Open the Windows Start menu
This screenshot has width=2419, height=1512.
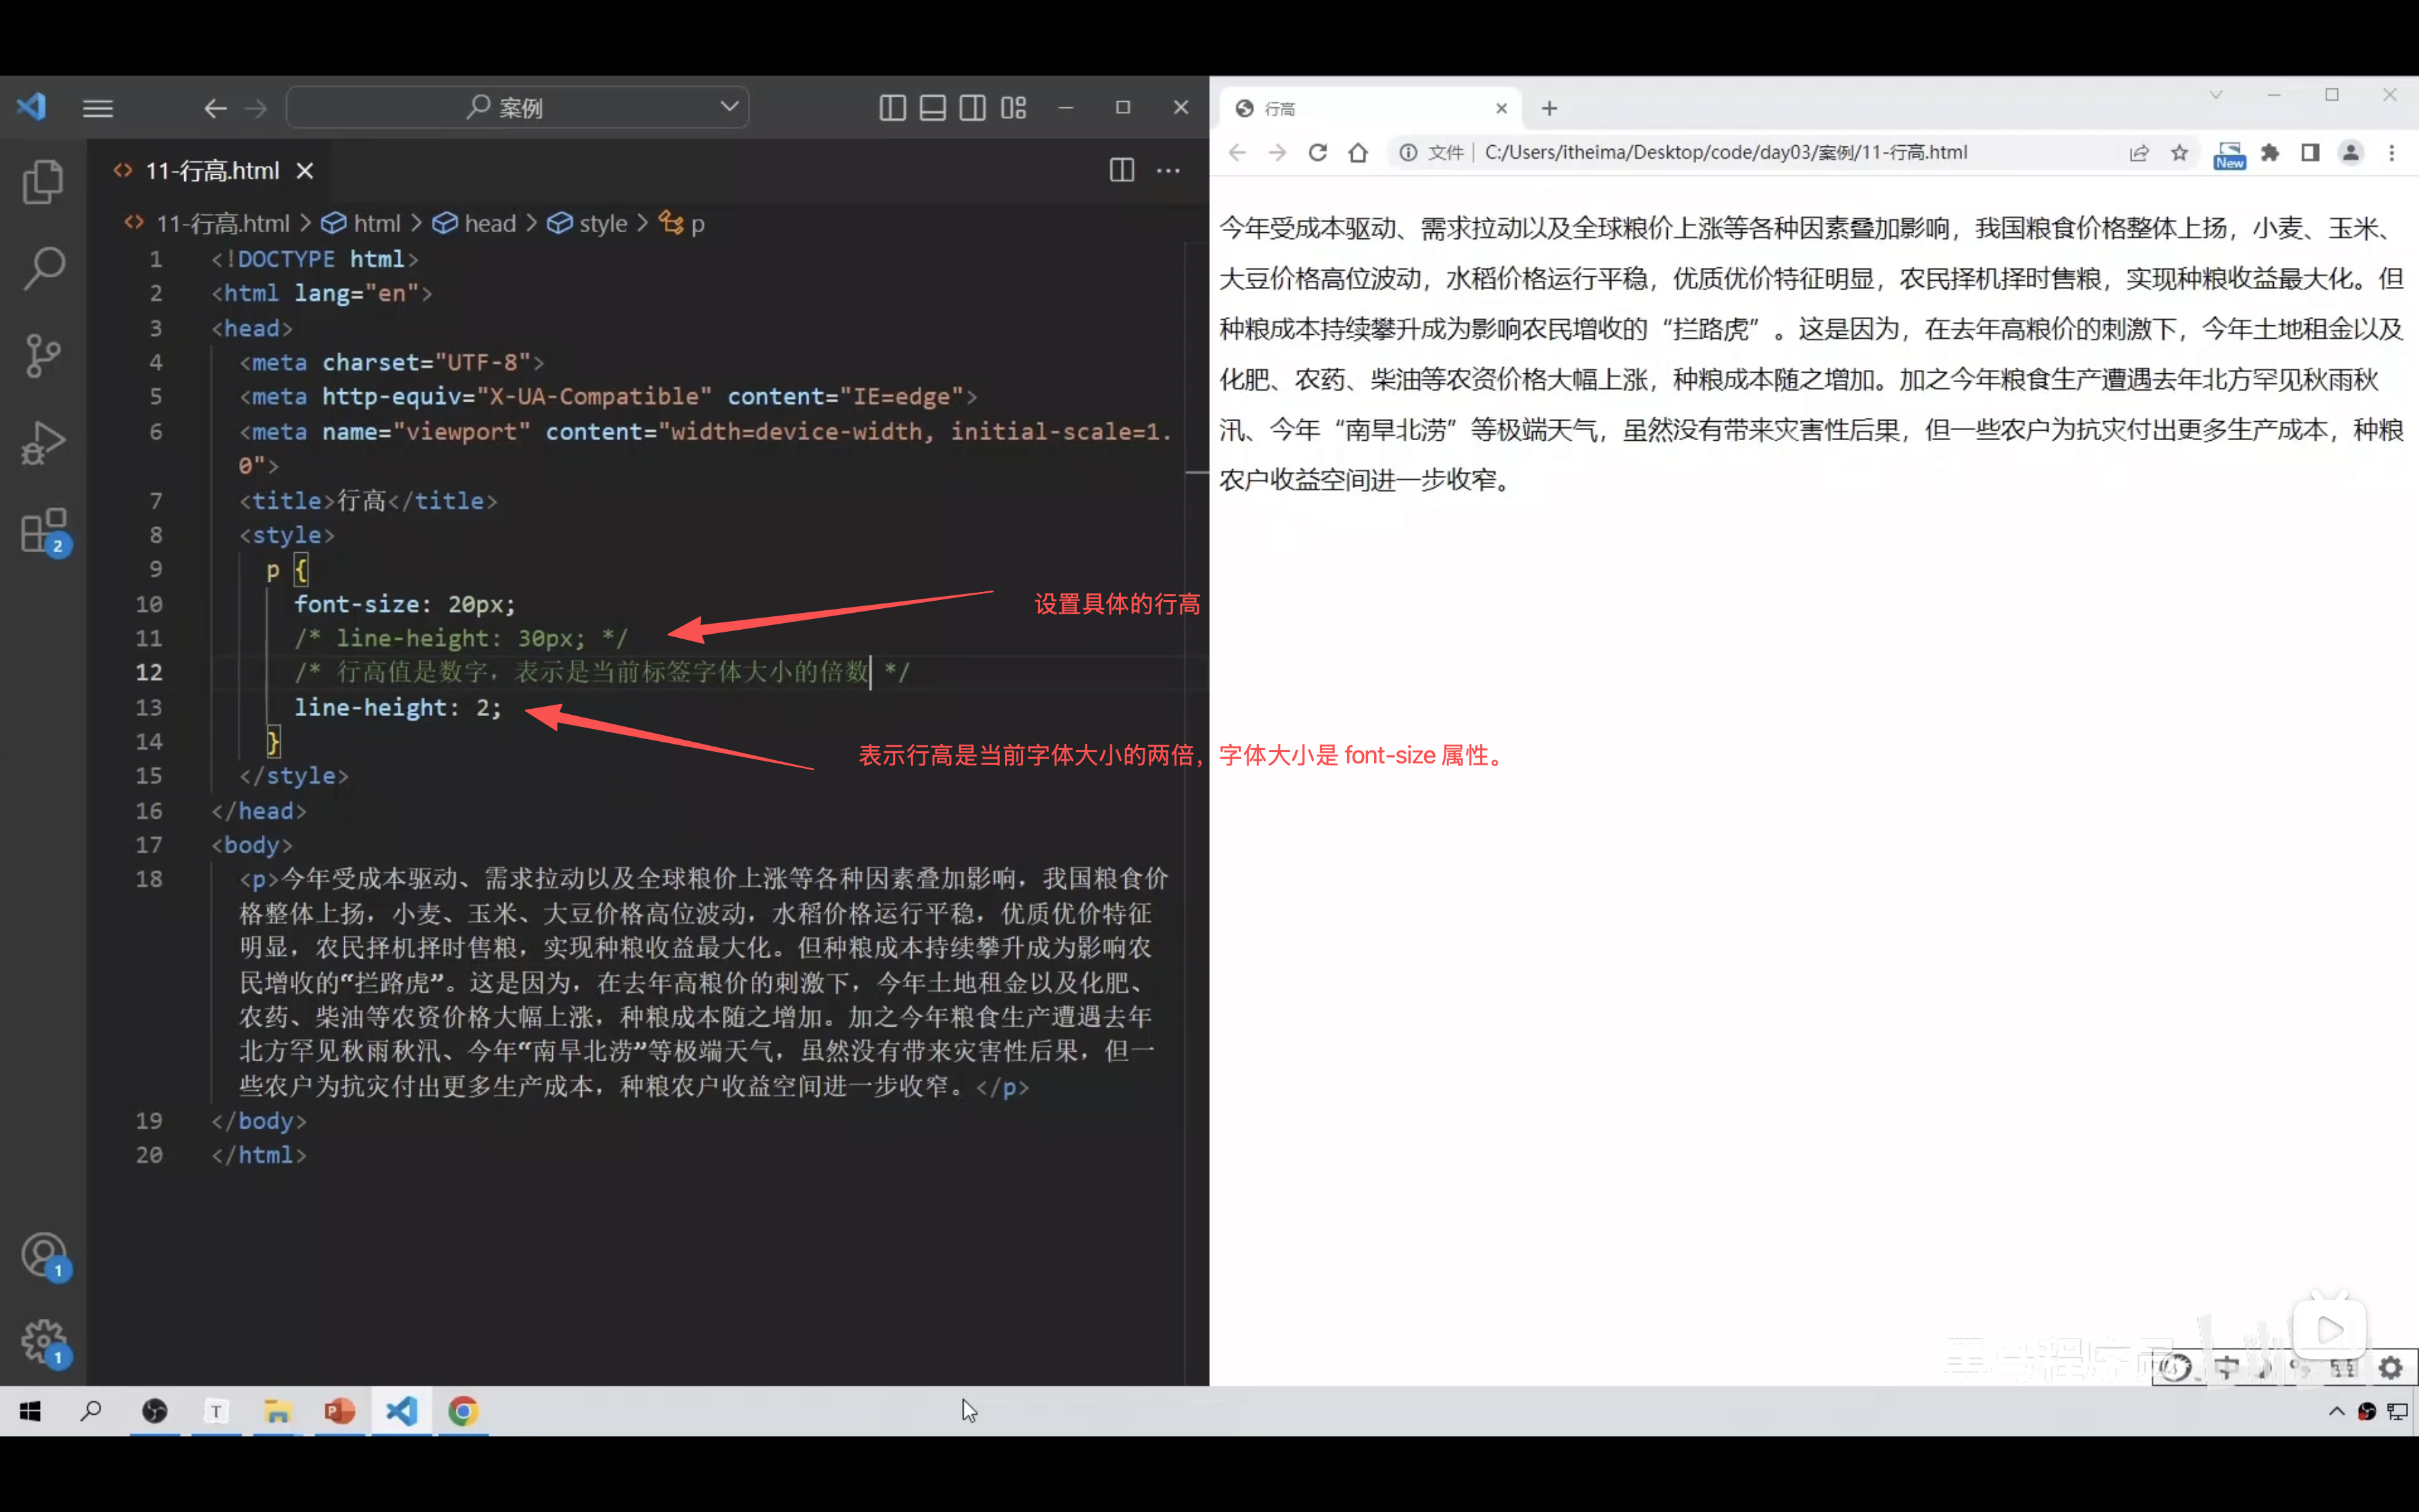pyautogui.click(x=30, y=1411)
